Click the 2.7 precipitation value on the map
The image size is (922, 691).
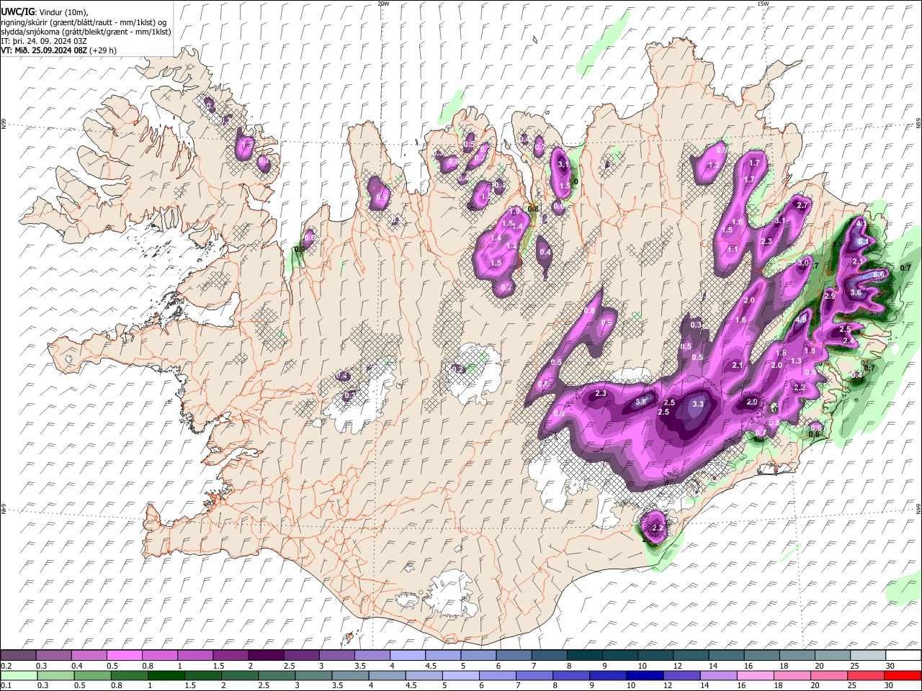(803, 206)
